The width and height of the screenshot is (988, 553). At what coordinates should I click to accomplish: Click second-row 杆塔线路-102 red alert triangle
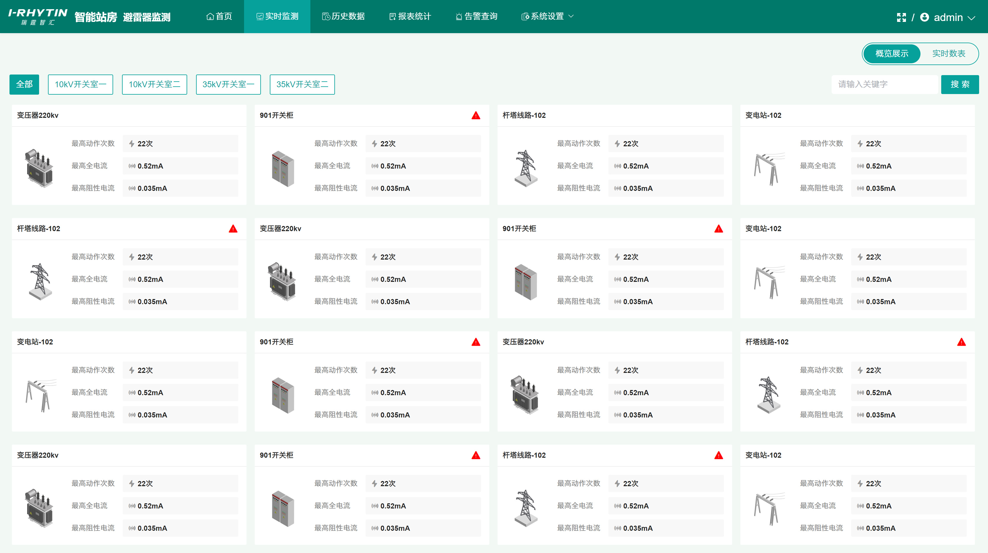tap(233, 229)
